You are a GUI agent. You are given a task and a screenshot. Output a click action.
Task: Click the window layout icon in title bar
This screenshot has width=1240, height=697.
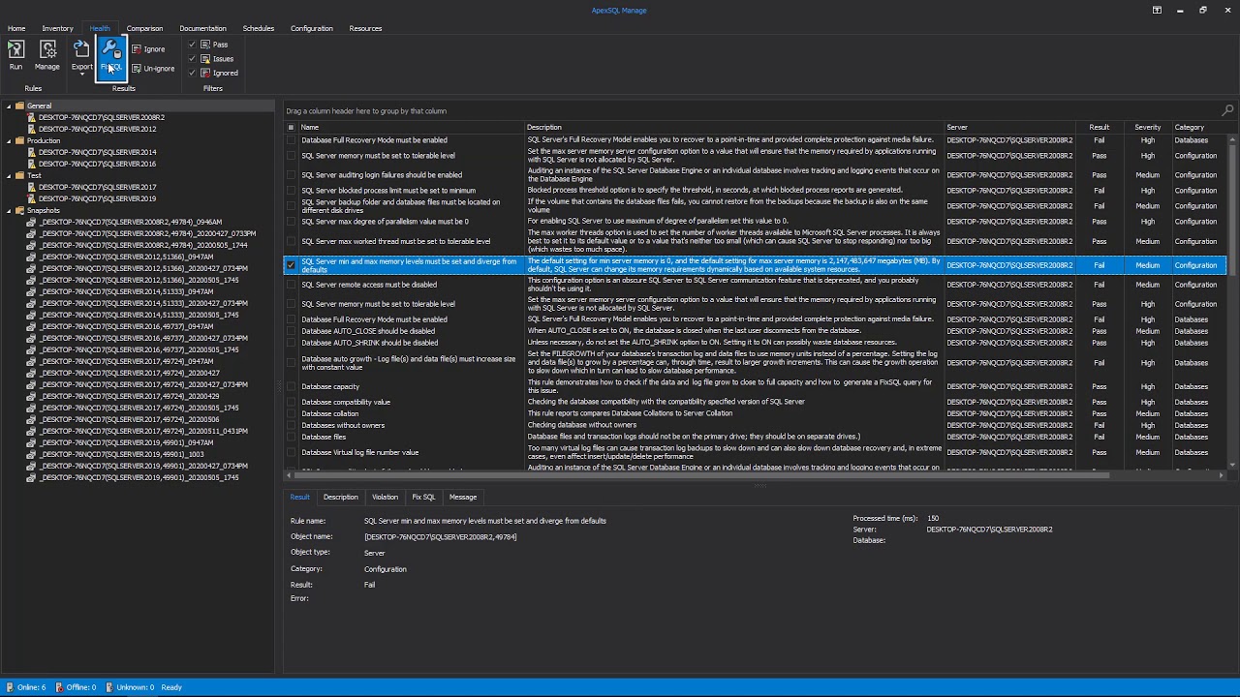1157,10
